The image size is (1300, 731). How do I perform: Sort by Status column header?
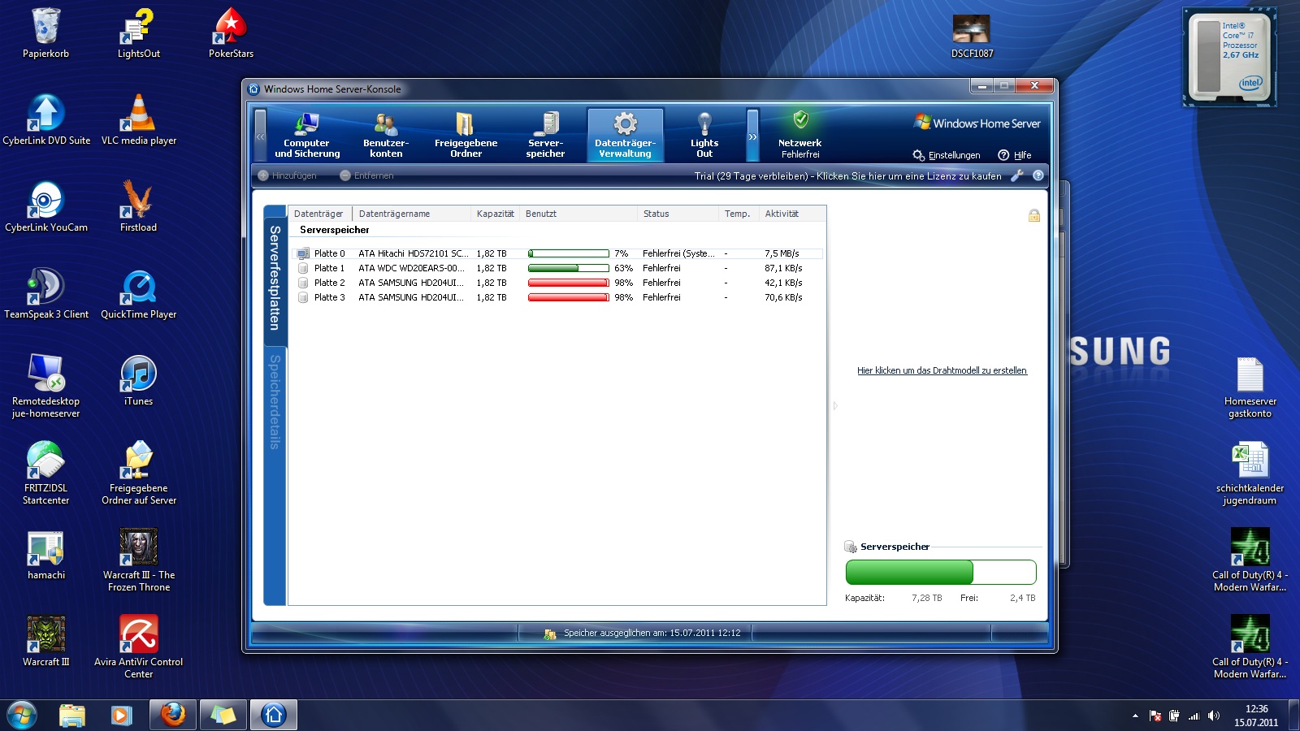pos(678,214)
